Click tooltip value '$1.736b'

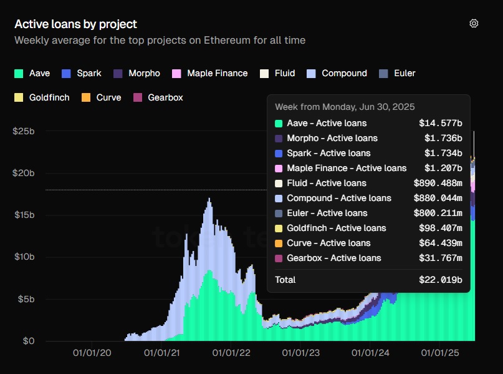click(x=443, y=138)
